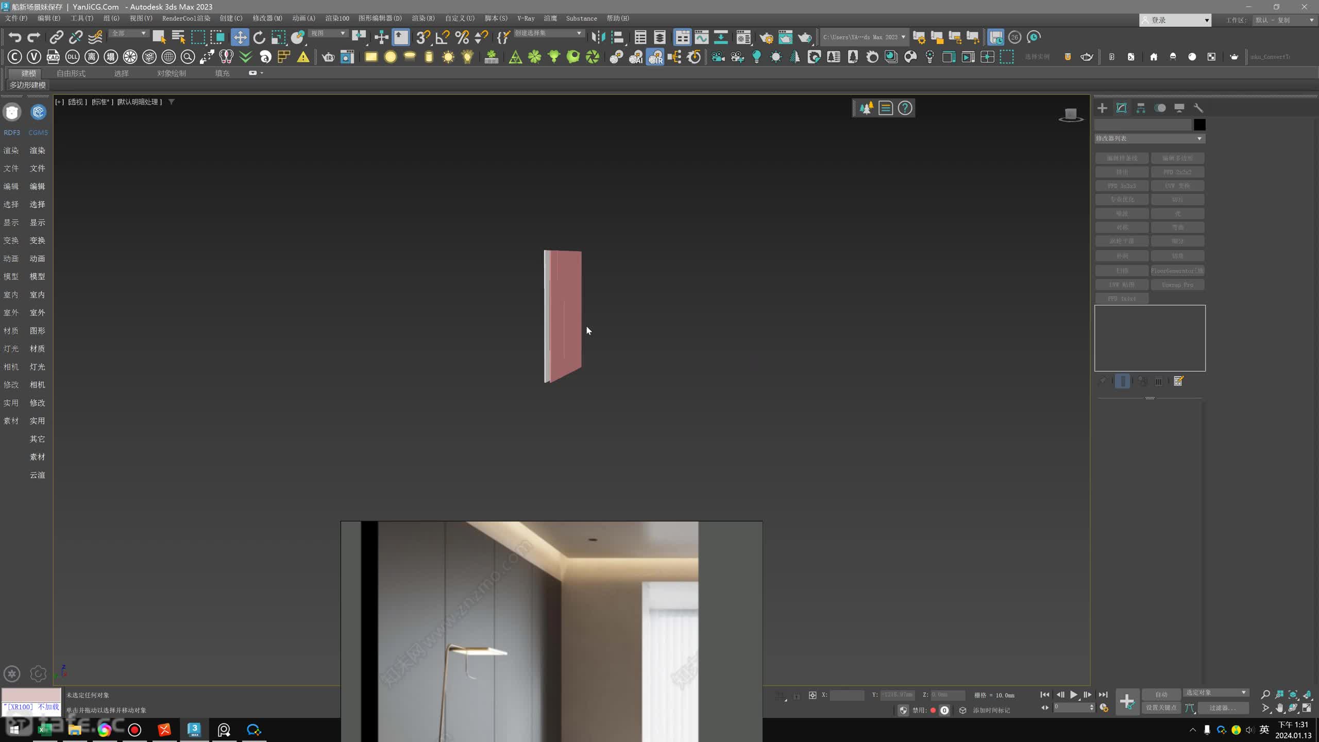
Task: Open the Hierarchy panel icon
Action: [x=1141, y=108]
